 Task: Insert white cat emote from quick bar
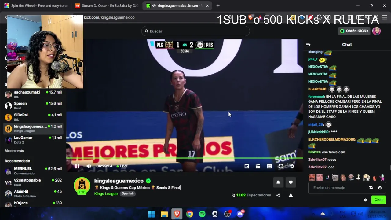pos(335,177)
